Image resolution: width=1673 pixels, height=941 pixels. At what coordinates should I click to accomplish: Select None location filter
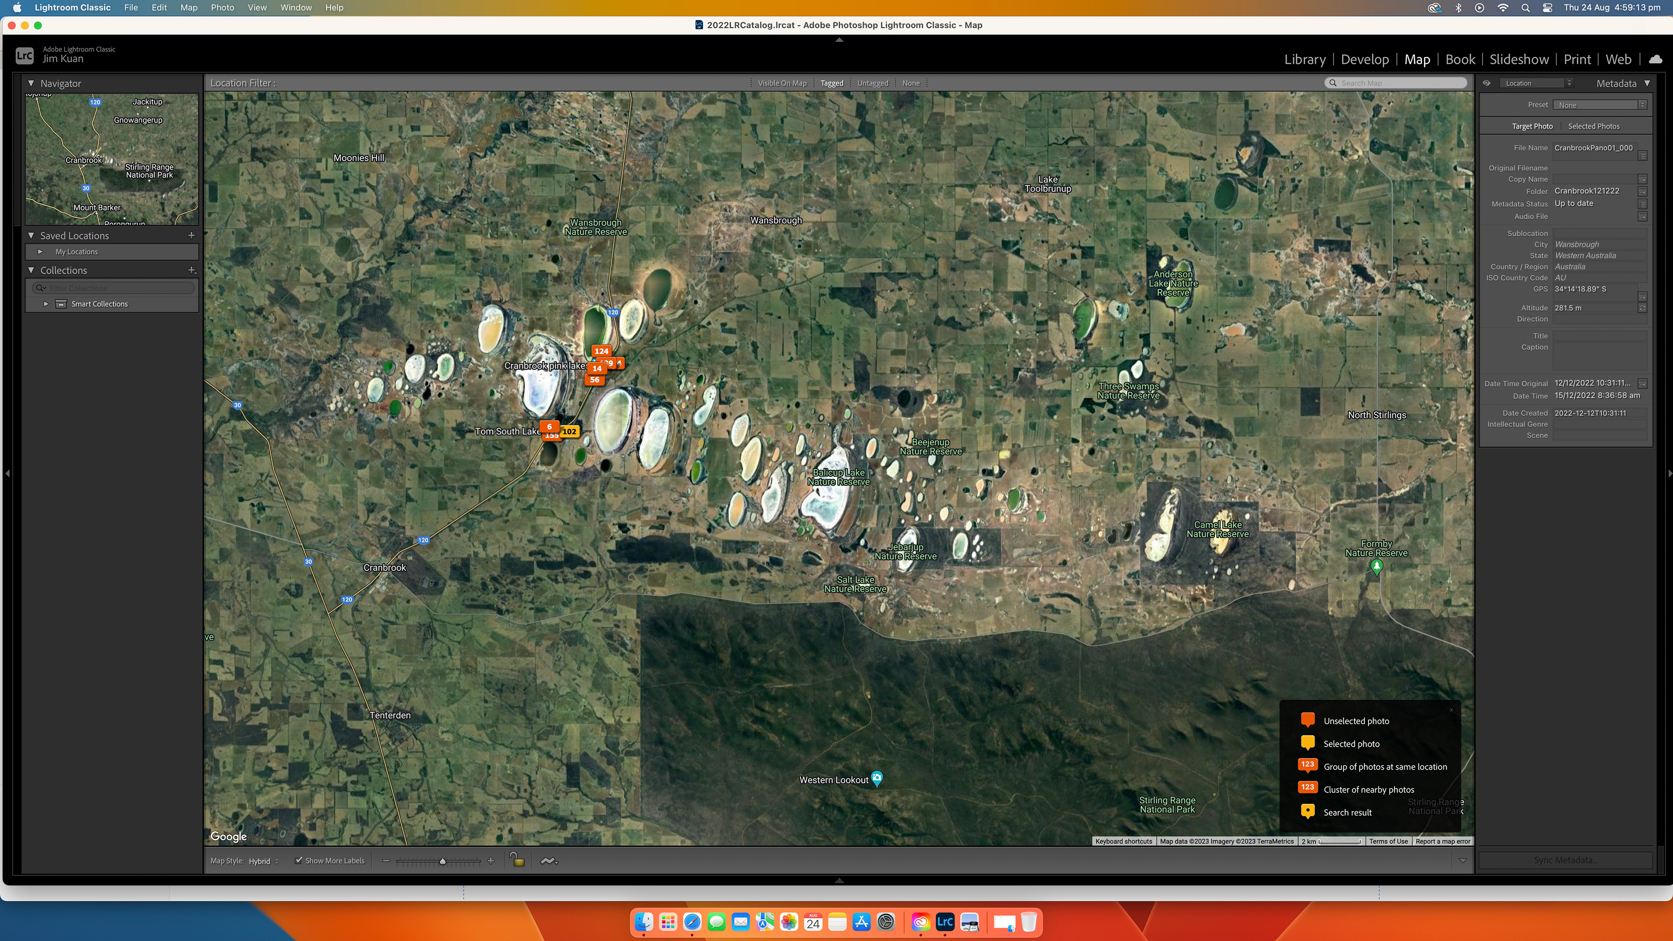point(911,83)
